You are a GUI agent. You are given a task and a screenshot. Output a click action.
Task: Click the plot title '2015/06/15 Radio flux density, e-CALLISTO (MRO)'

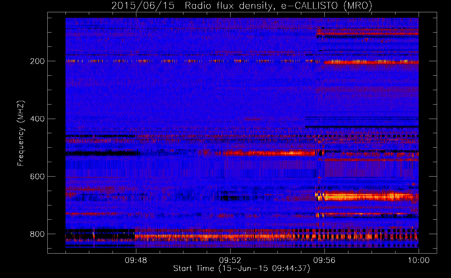point(242,6)
